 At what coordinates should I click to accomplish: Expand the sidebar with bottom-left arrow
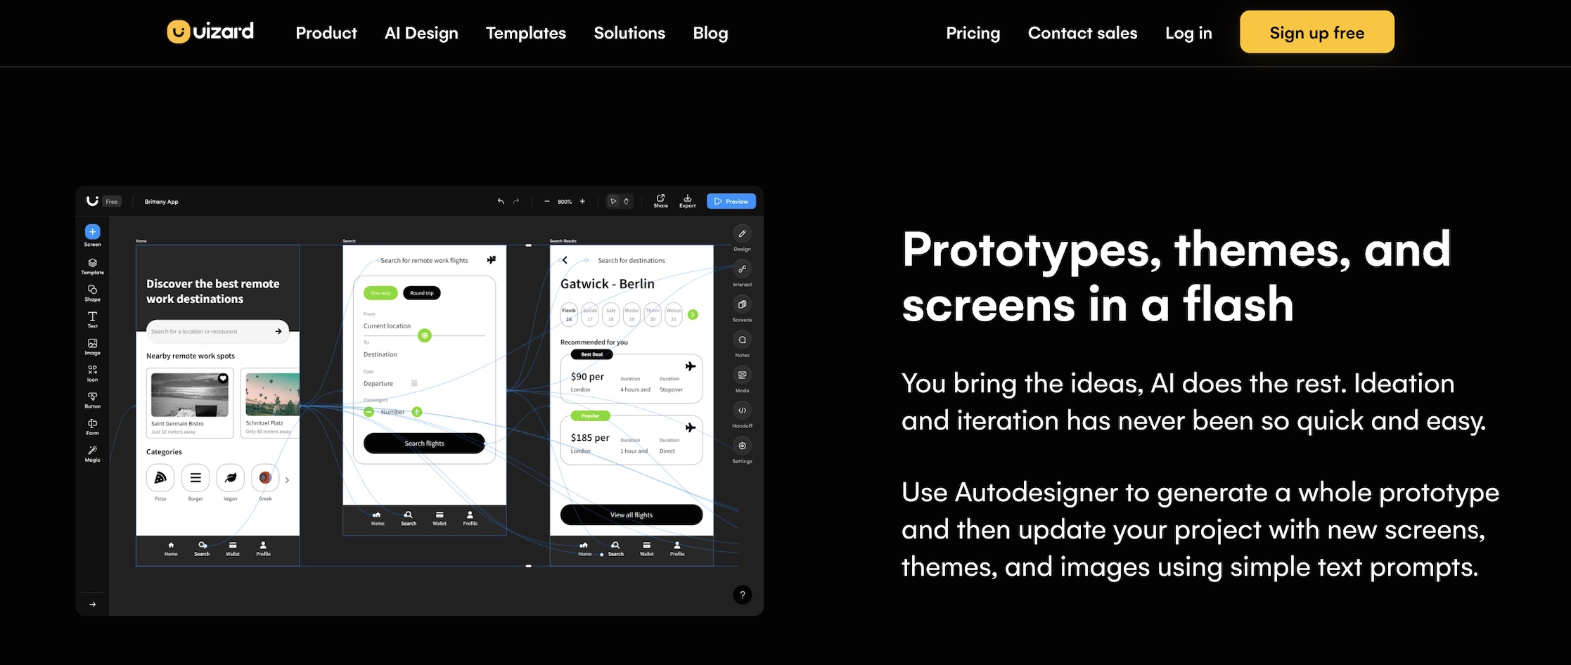pyautogui.click(x=92, y=605)
